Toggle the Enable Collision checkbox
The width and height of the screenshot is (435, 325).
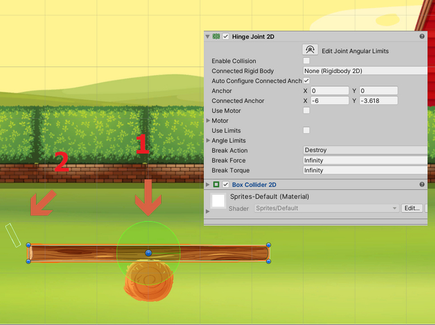tap(306, 61)
